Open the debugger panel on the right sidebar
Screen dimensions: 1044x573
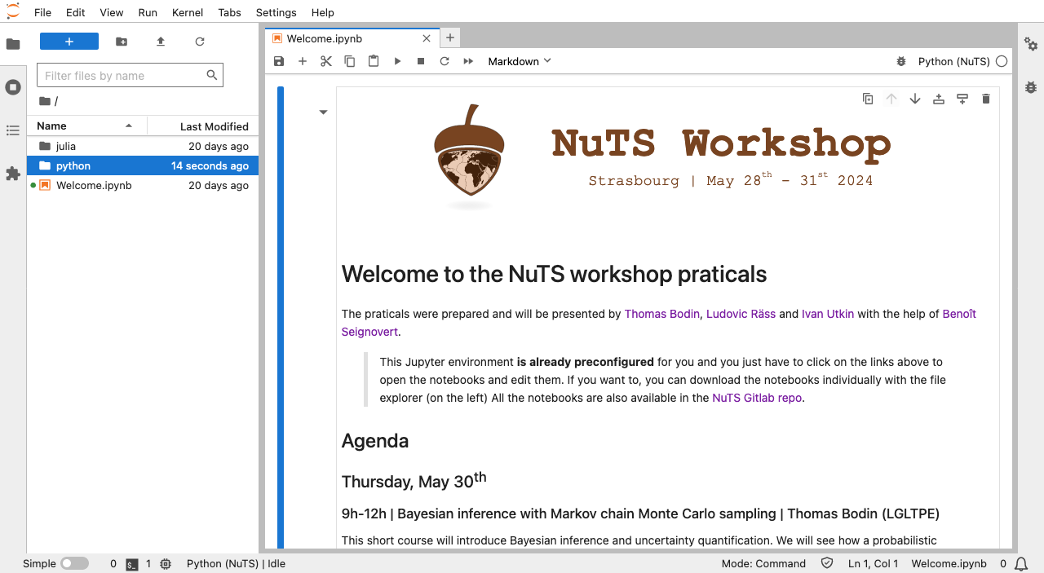(x=1031, y=86)
